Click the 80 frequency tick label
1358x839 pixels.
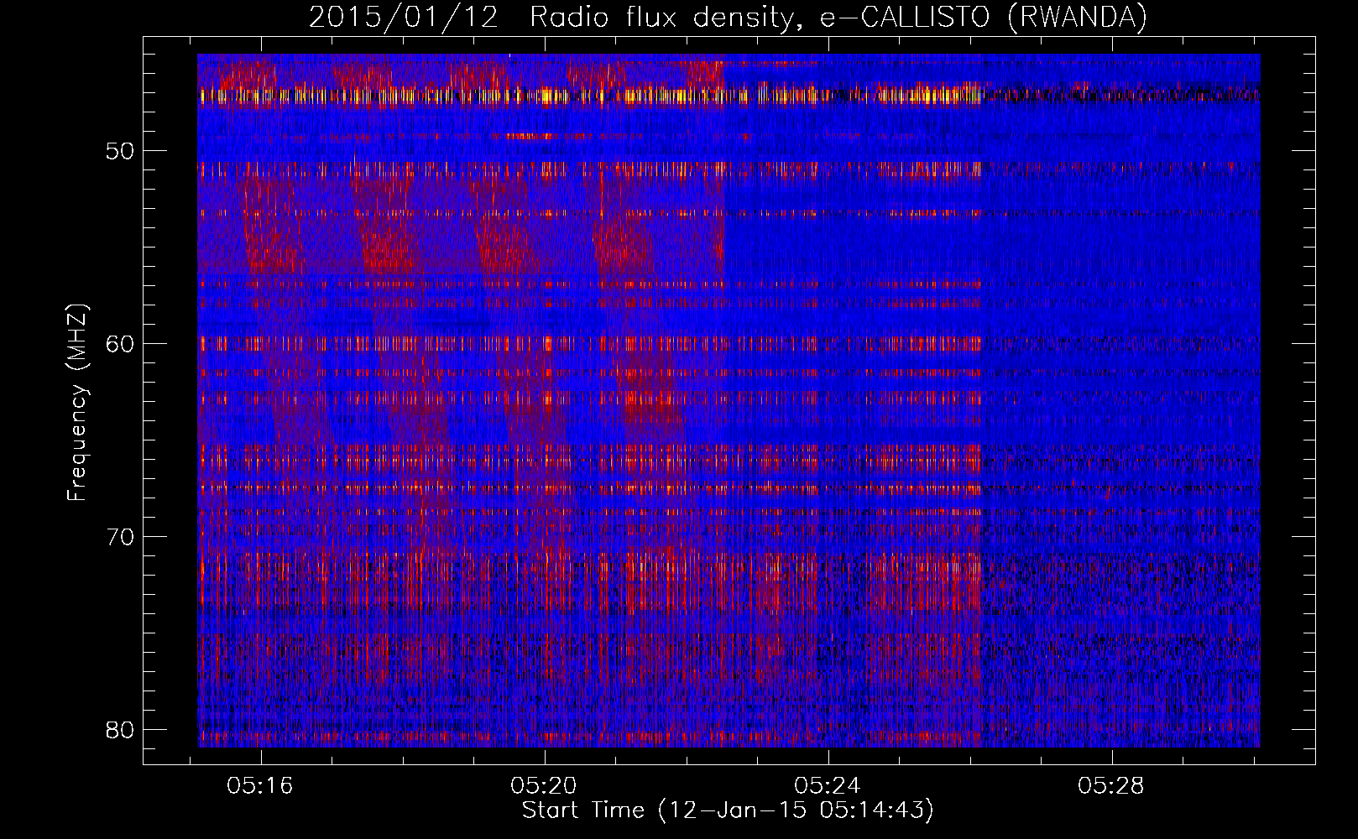120,730
